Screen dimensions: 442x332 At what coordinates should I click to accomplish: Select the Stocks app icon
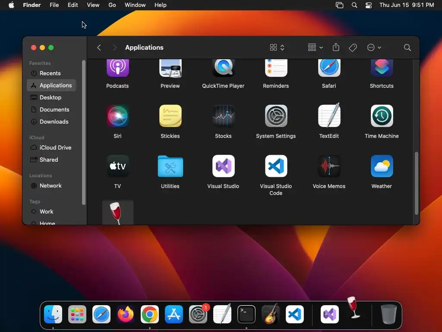(x=223, y=116)
